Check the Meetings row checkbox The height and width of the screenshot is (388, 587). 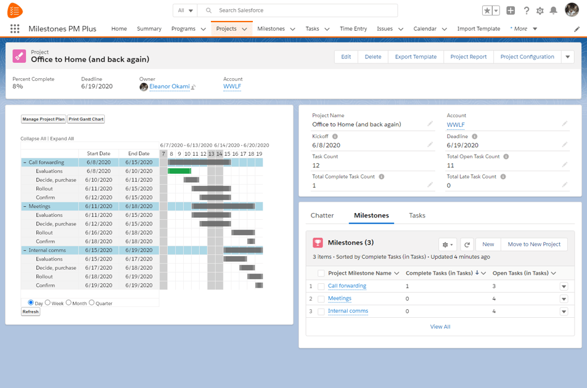tap(321, 299)
